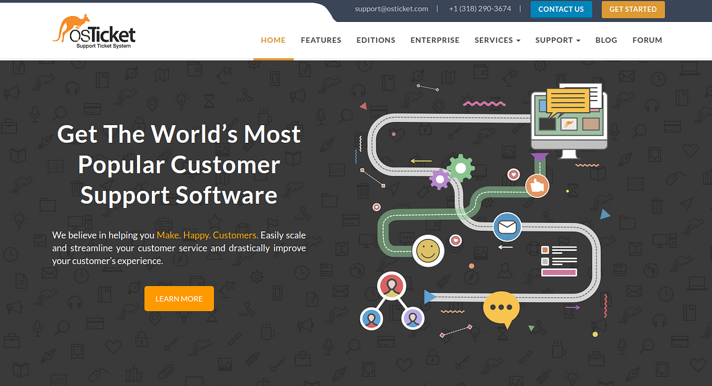Image resolution: width=712 pixels, height=386 pixels.
Task: Open the Blog page
Action: click(606, 40)
